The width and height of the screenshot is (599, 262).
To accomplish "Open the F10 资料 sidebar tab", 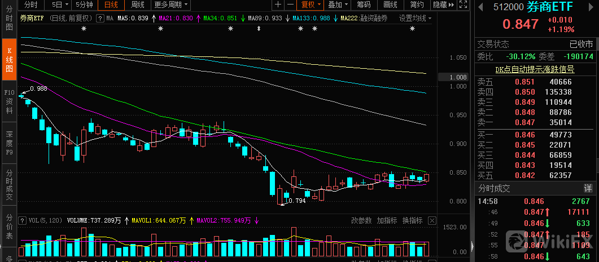I will [x=9, y=101].
